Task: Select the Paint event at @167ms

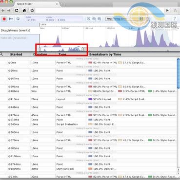Action: click(89, 79)
